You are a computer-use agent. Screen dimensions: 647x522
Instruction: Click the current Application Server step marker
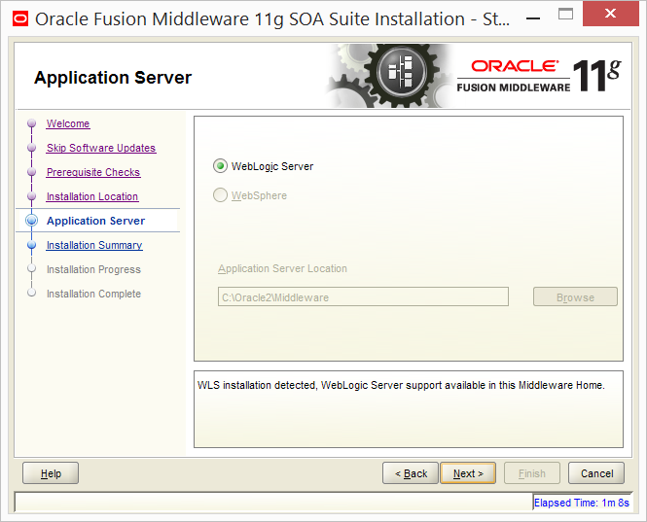tap(31, 221)
